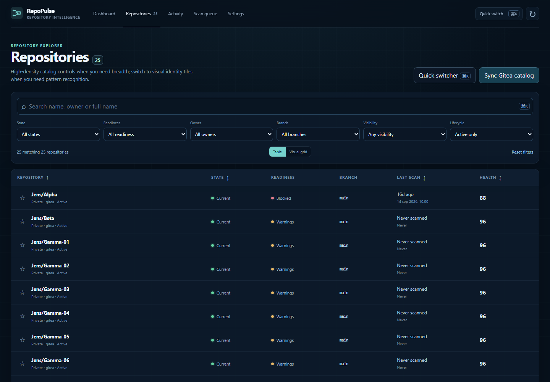Sort by Last Scan column arrow
Screen dimensions: 550x382
[424, 178]
